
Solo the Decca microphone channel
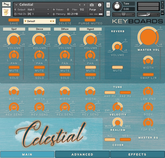(39, 75)
